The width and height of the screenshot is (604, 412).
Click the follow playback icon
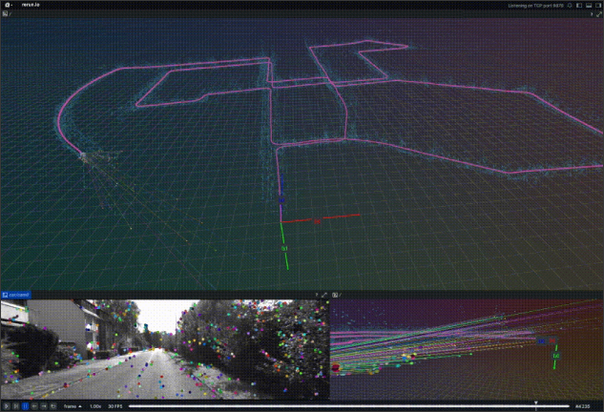click(x=6, y=406)
